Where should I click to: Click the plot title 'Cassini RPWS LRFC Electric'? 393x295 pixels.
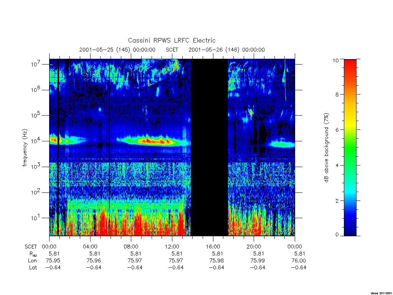172,40
